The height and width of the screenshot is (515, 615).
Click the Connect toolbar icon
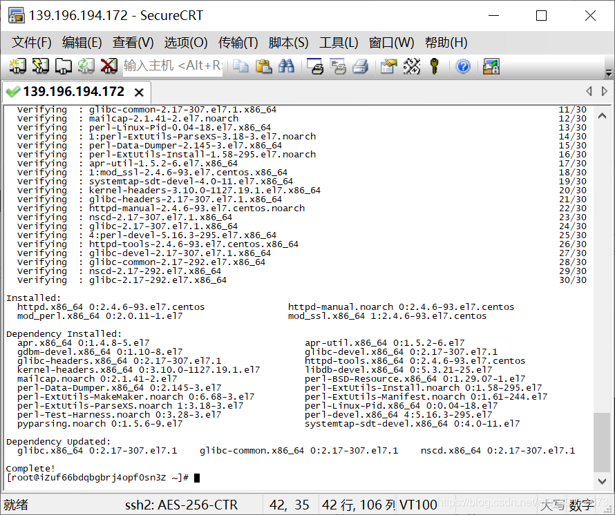click(x=17, y=66)
